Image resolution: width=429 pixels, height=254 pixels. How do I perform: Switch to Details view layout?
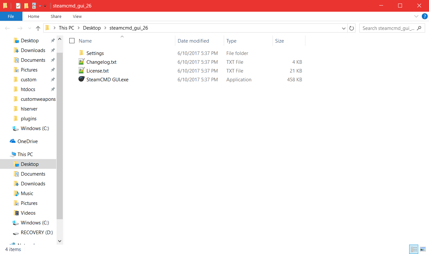[x=414, y=249]
